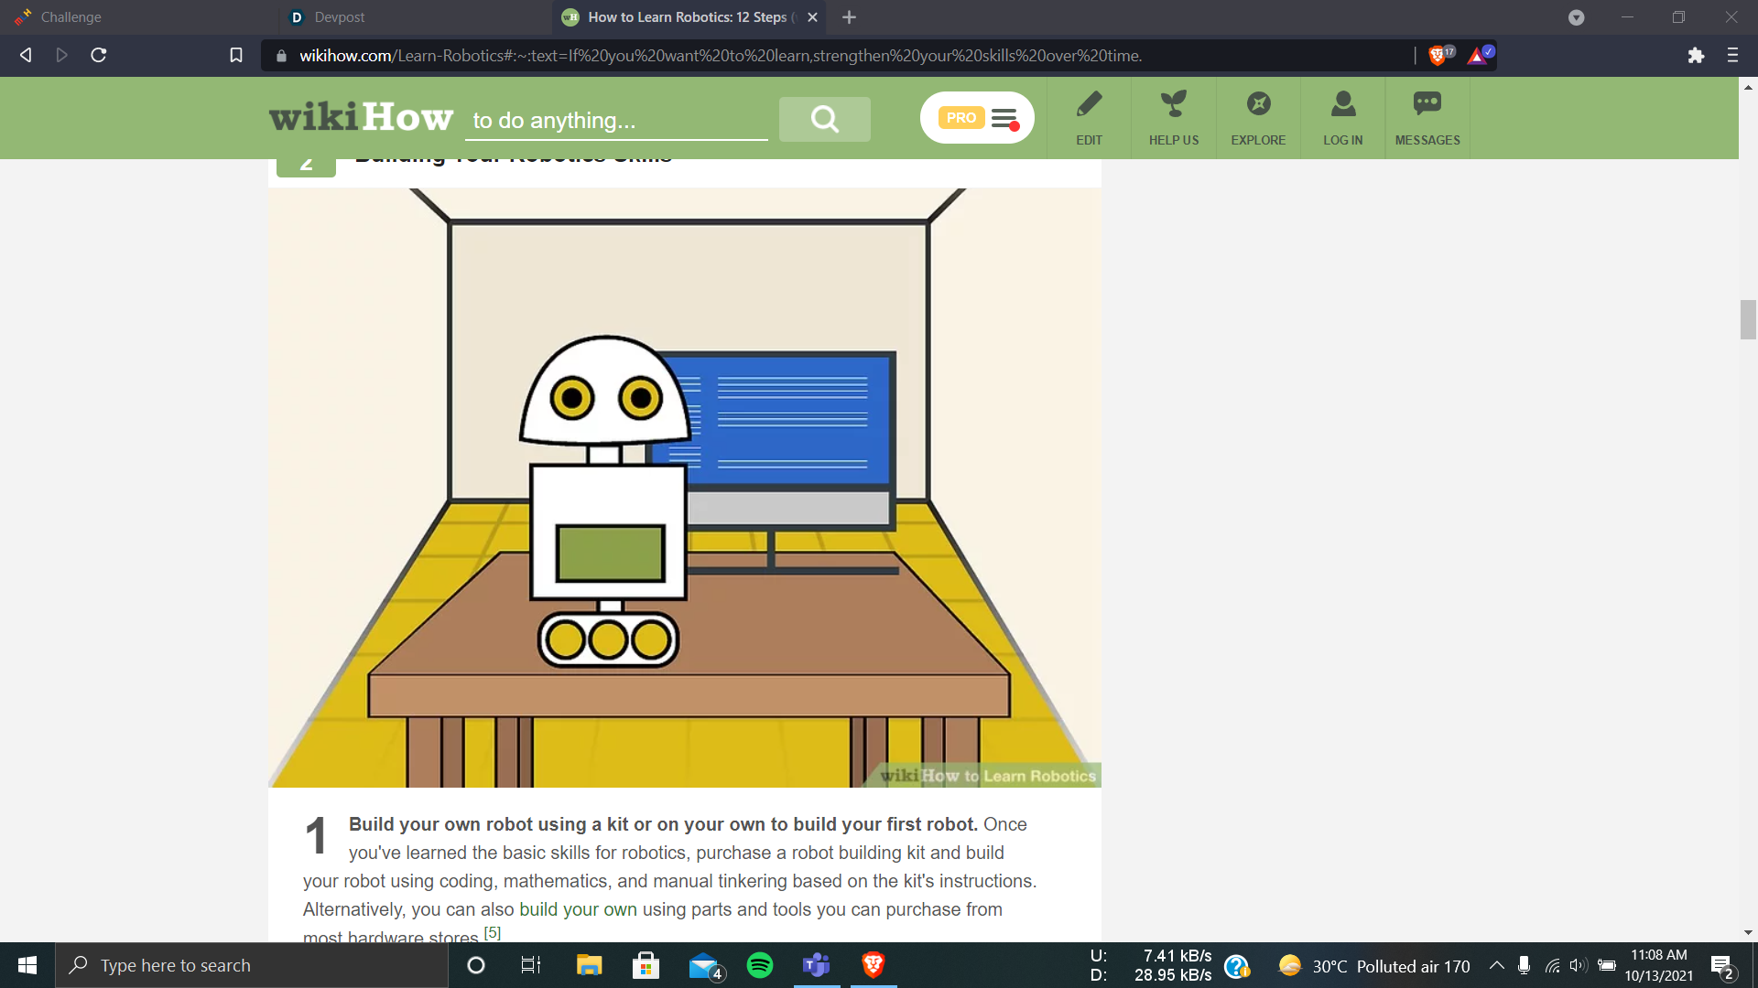Switch to the Challenge tab
The height and width of the screenshot is (988, 1758).
tap(71, 17)
